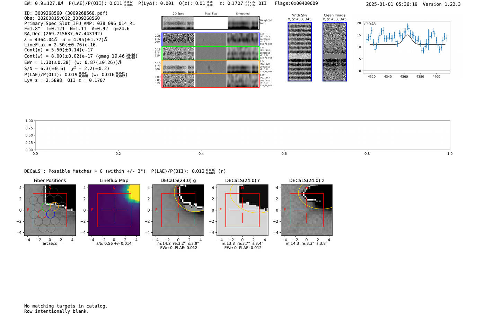Click the 'P(Lyα): 0.001' header text

[156, 3]
